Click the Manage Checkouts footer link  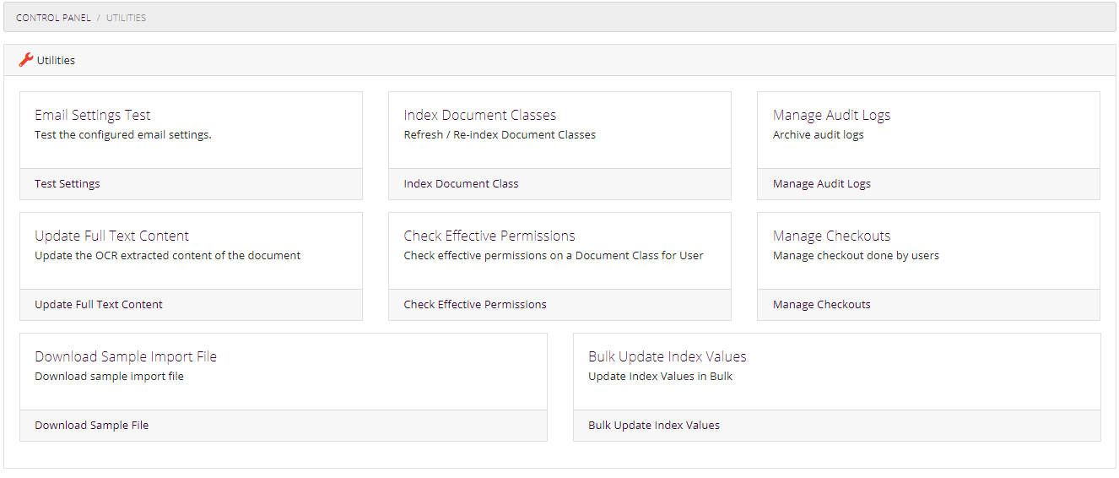coord(821,305)
